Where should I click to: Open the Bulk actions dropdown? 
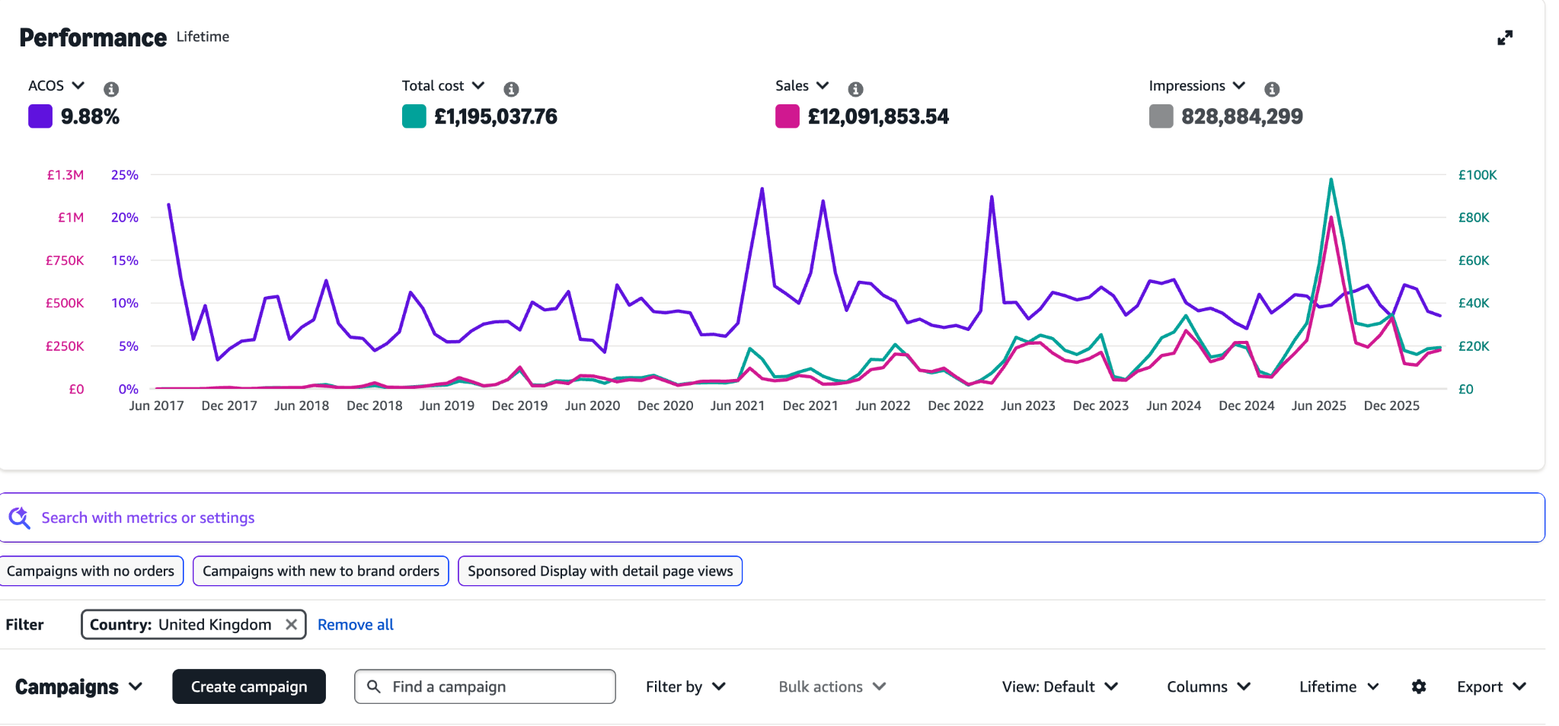(x=832, y=686)
